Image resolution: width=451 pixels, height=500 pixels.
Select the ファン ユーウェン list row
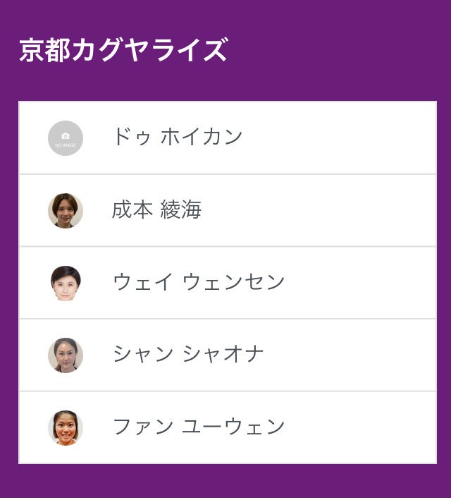(x=352, y=427)
